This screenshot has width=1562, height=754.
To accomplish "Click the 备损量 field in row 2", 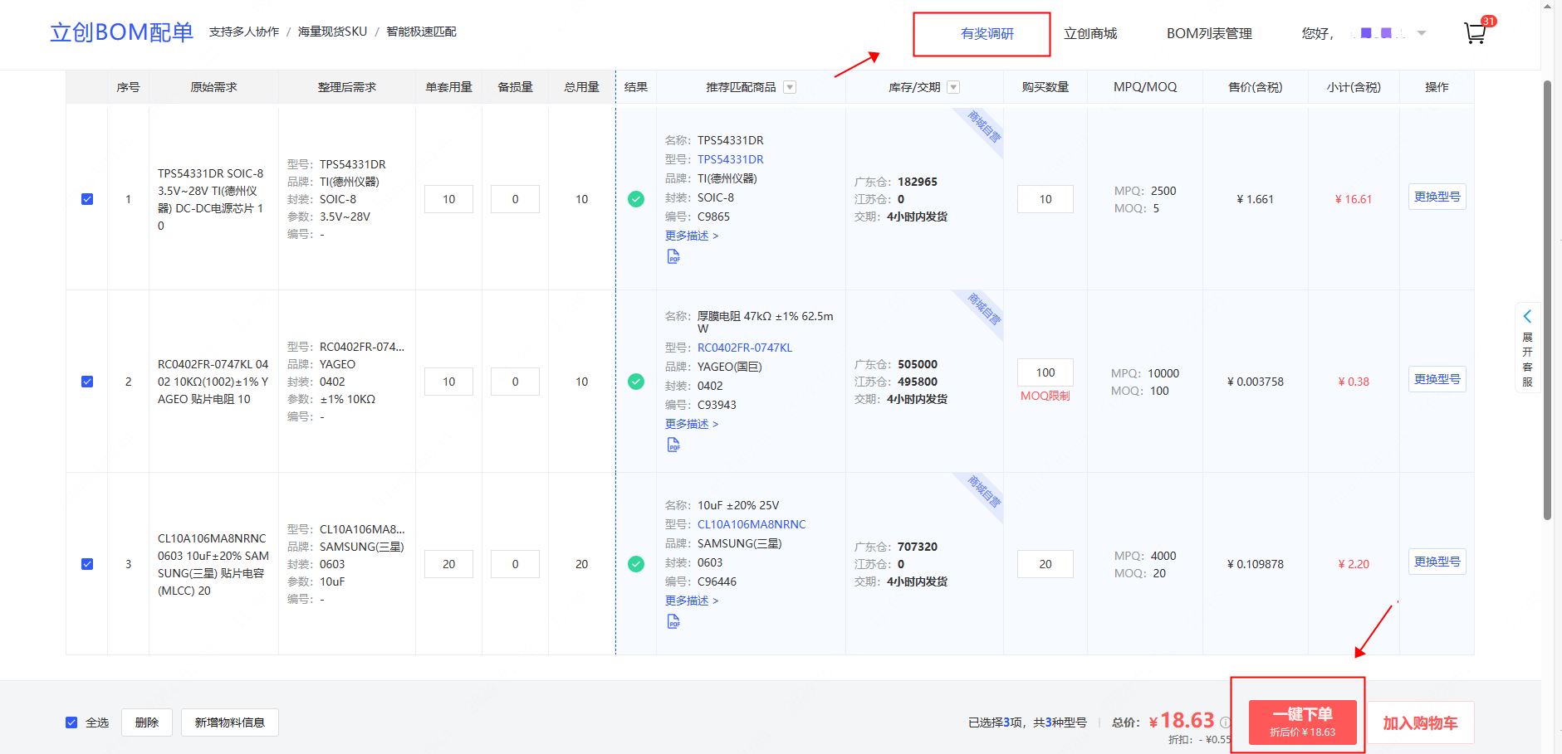I will (x=515, y=382).
